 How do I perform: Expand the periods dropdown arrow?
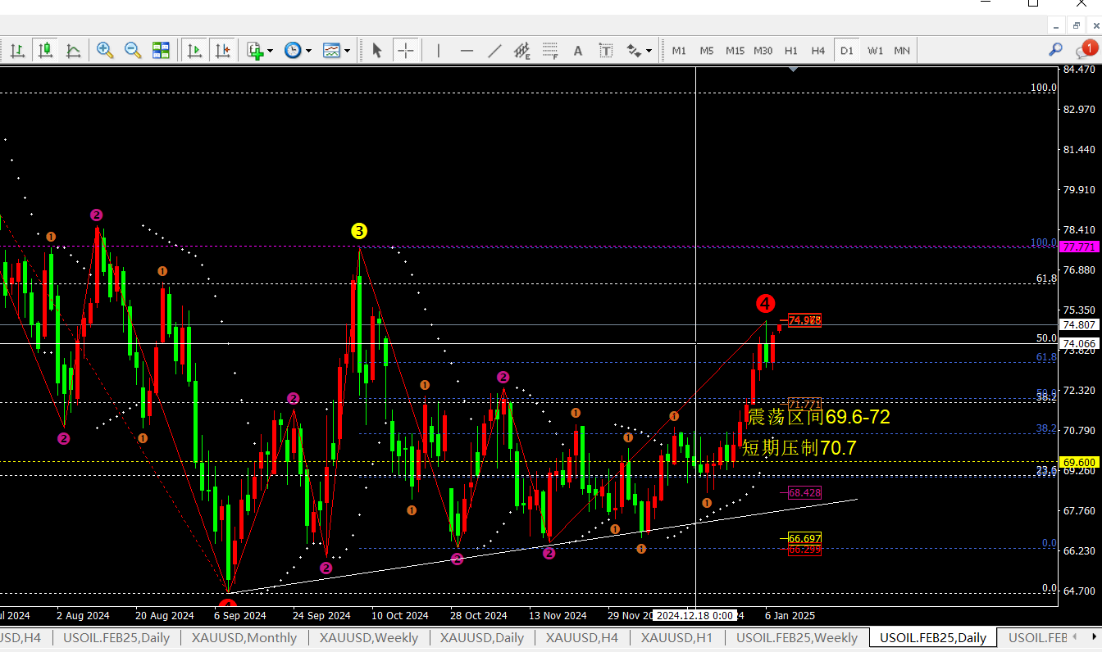[308, 51]
